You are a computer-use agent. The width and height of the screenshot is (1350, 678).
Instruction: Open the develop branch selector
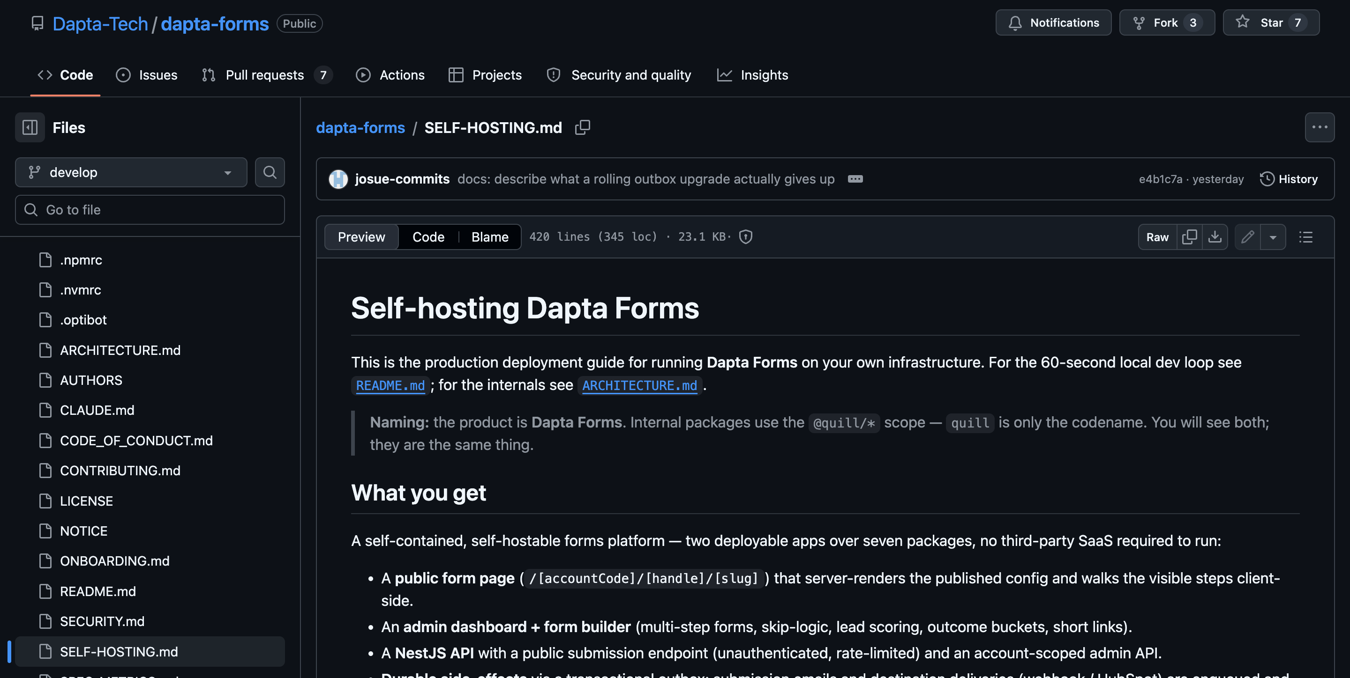click(131, 172)
